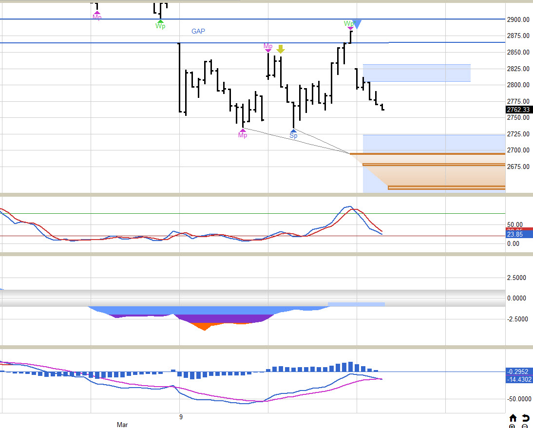The image size is (533, 428).
Task: Select the GAP text label
Action: (x=198, y=31)
